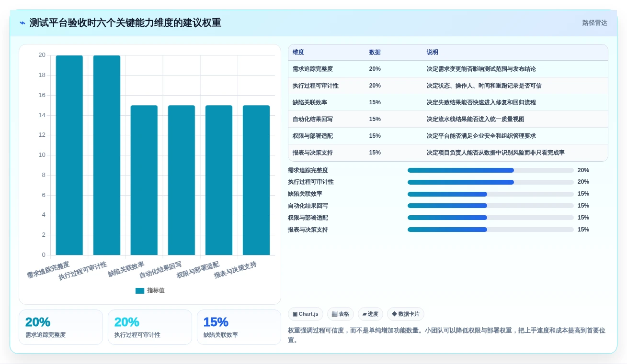
Task: Click the 执行过程可审计性 progress bar
Action: (490, 182)
